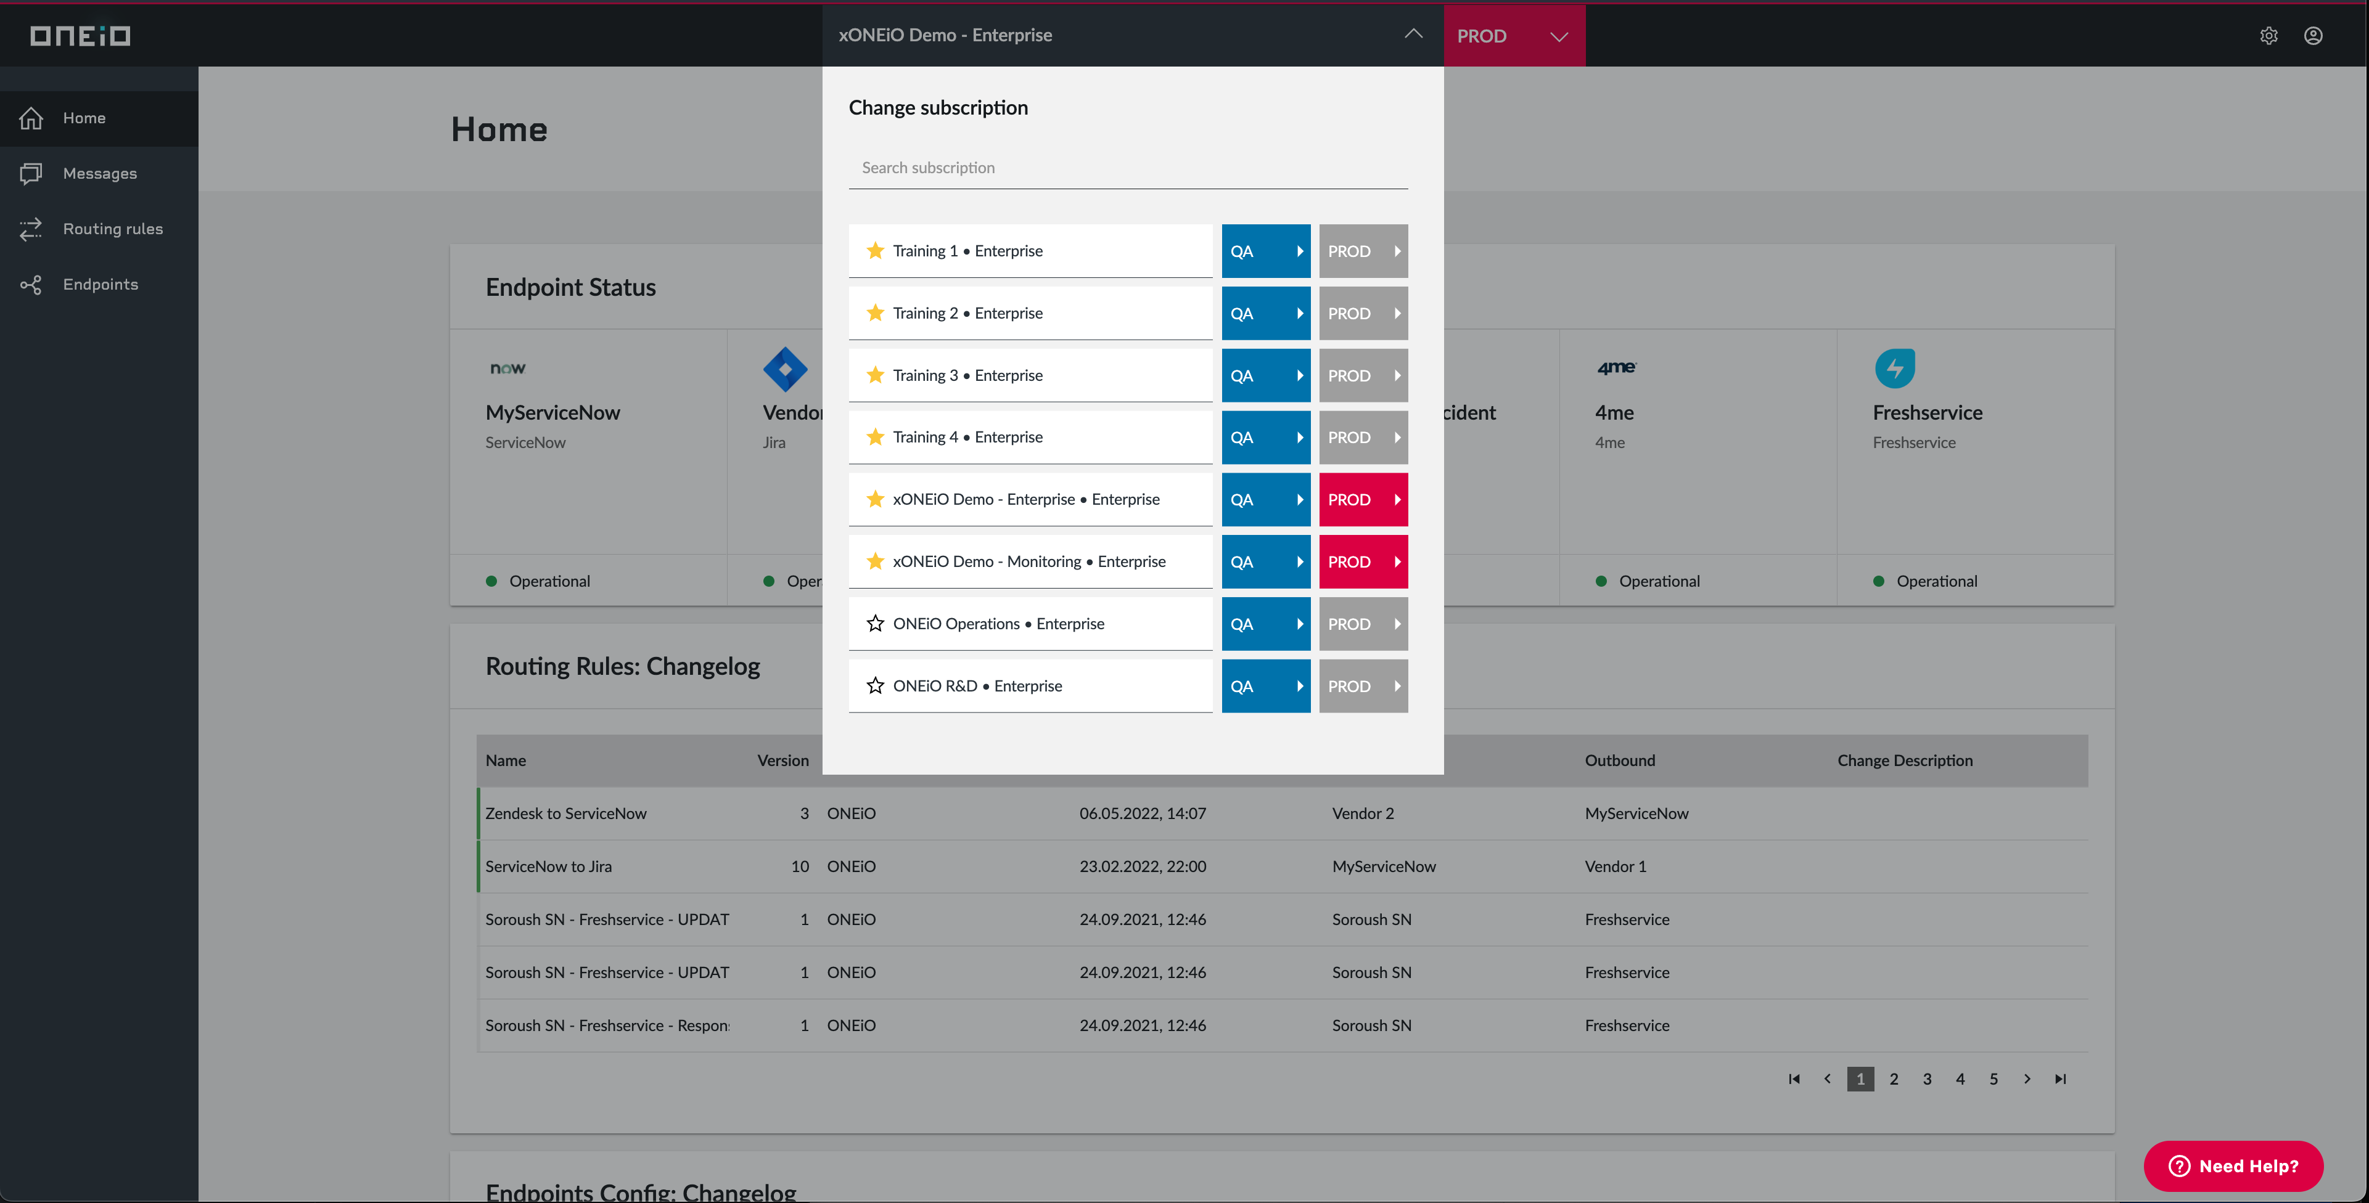
Task: Collapse the xONEiO Demo subscription dropdown
Action: pos(1413,34)
